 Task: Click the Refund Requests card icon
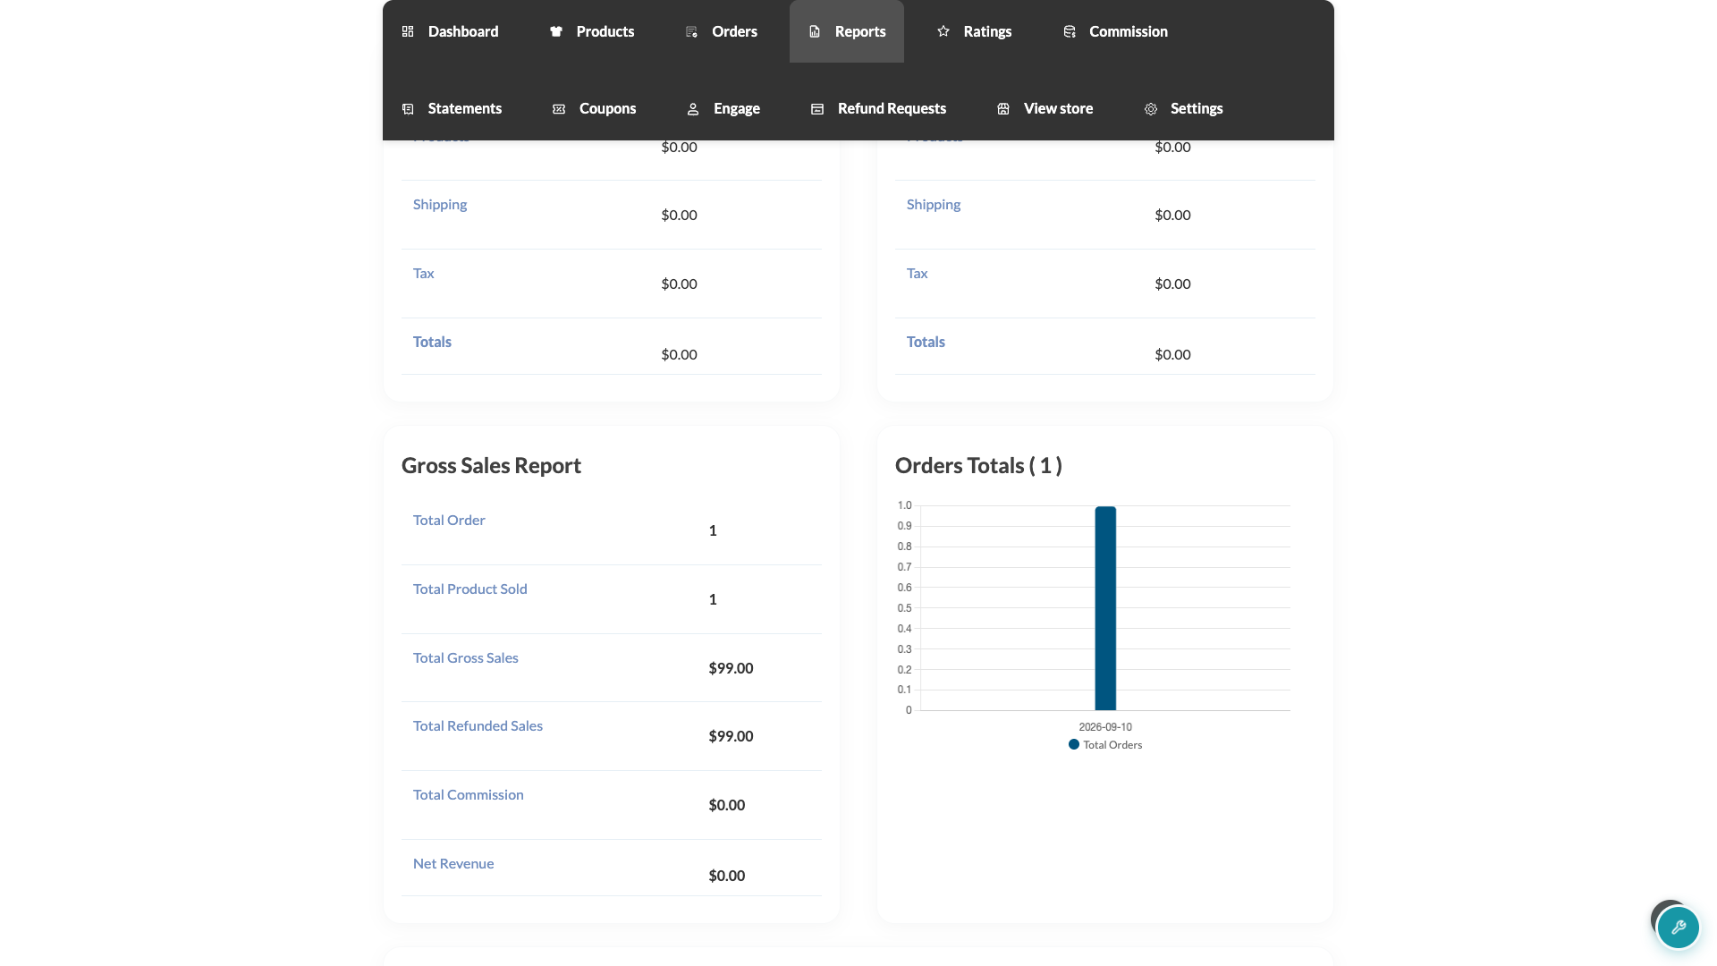coord(817,108)
